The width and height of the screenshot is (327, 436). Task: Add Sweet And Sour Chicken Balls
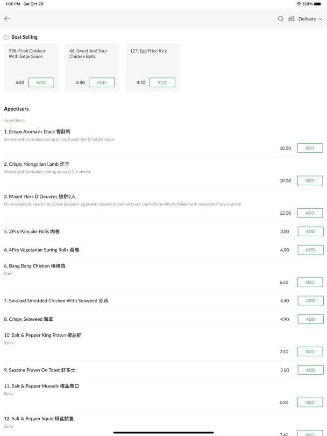[x=101, y=83]
